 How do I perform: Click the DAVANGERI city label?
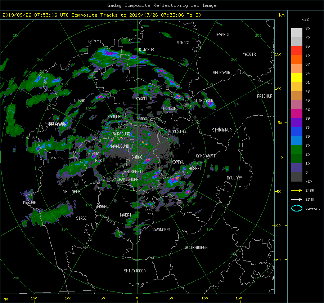point(161,230)
